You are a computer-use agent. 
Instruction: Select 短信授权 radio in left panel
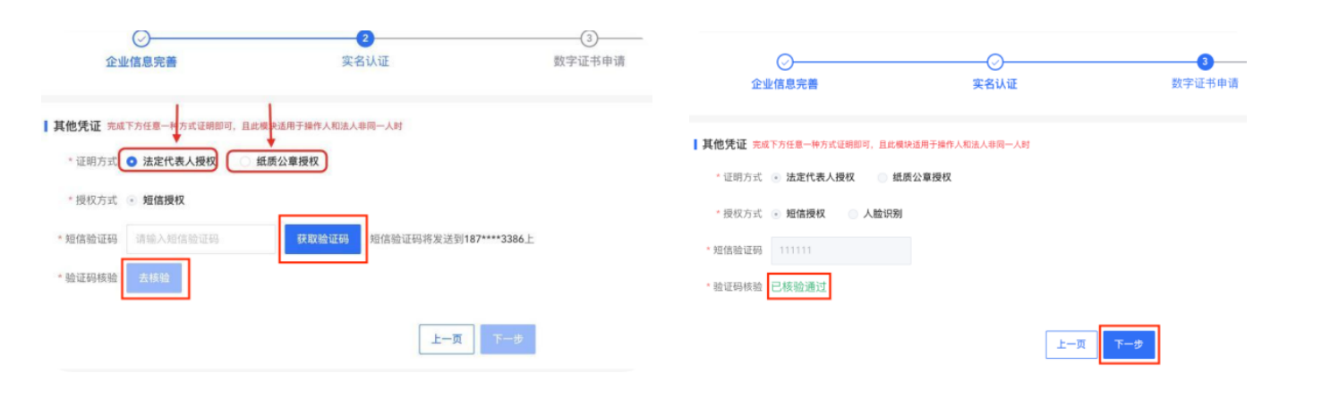(132, 200)
